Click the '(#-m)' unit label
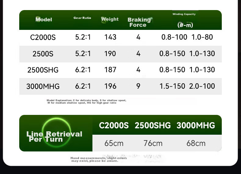 [185, 25]
